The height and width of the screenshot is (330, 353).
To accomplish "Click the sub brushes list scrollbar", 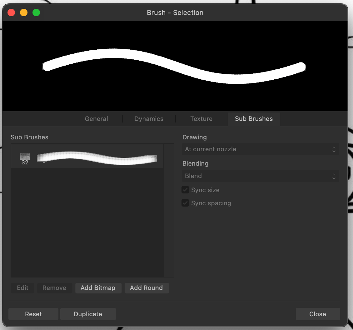I will (169, 210).
